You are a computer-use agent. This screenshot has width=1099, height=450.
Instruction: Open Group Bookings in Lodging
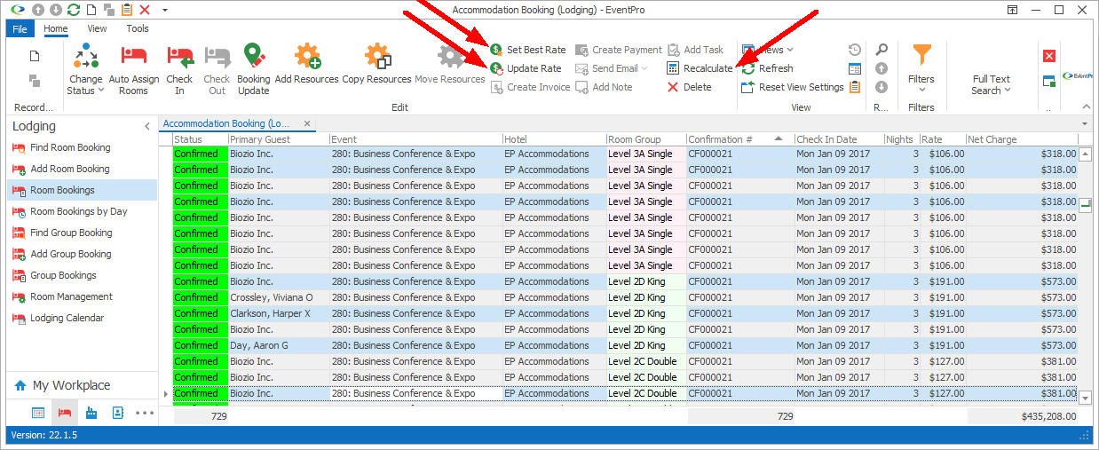pos(82,275)
